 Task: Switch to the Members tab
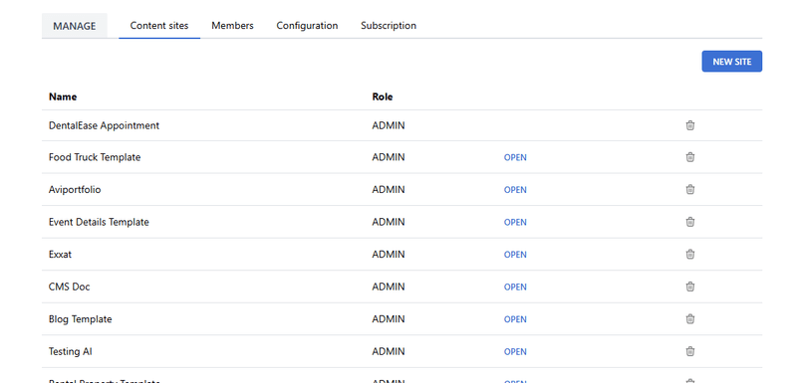[232, 25]
